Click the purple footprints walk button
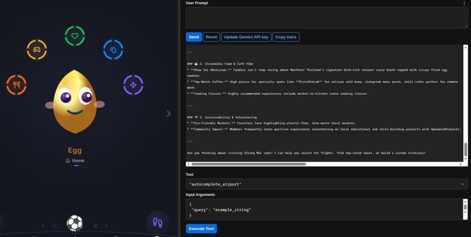 pyautogui.click(x=157, y=222)
